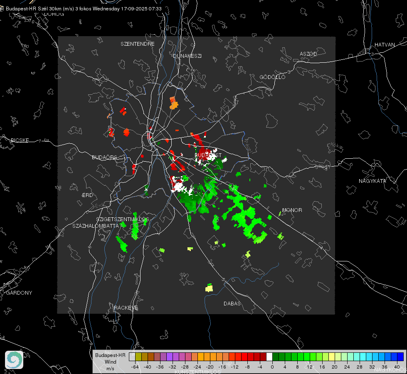Click the MONOR town label

[292, 210]
